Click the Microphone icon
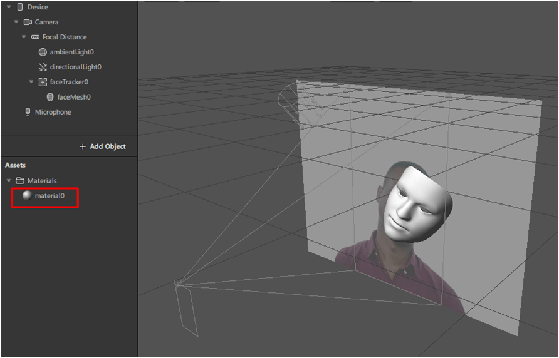 (28, 112)
